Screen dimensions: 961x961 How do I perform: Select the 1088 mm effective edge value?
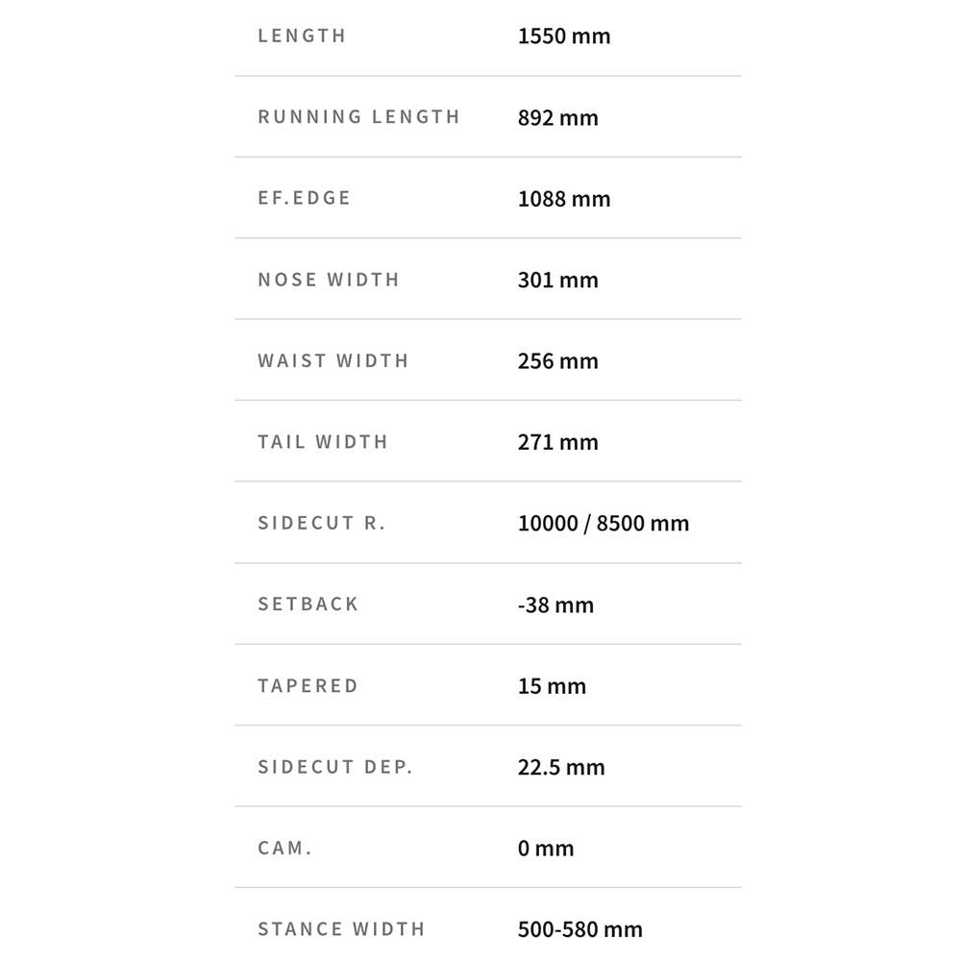pos(564,199)
